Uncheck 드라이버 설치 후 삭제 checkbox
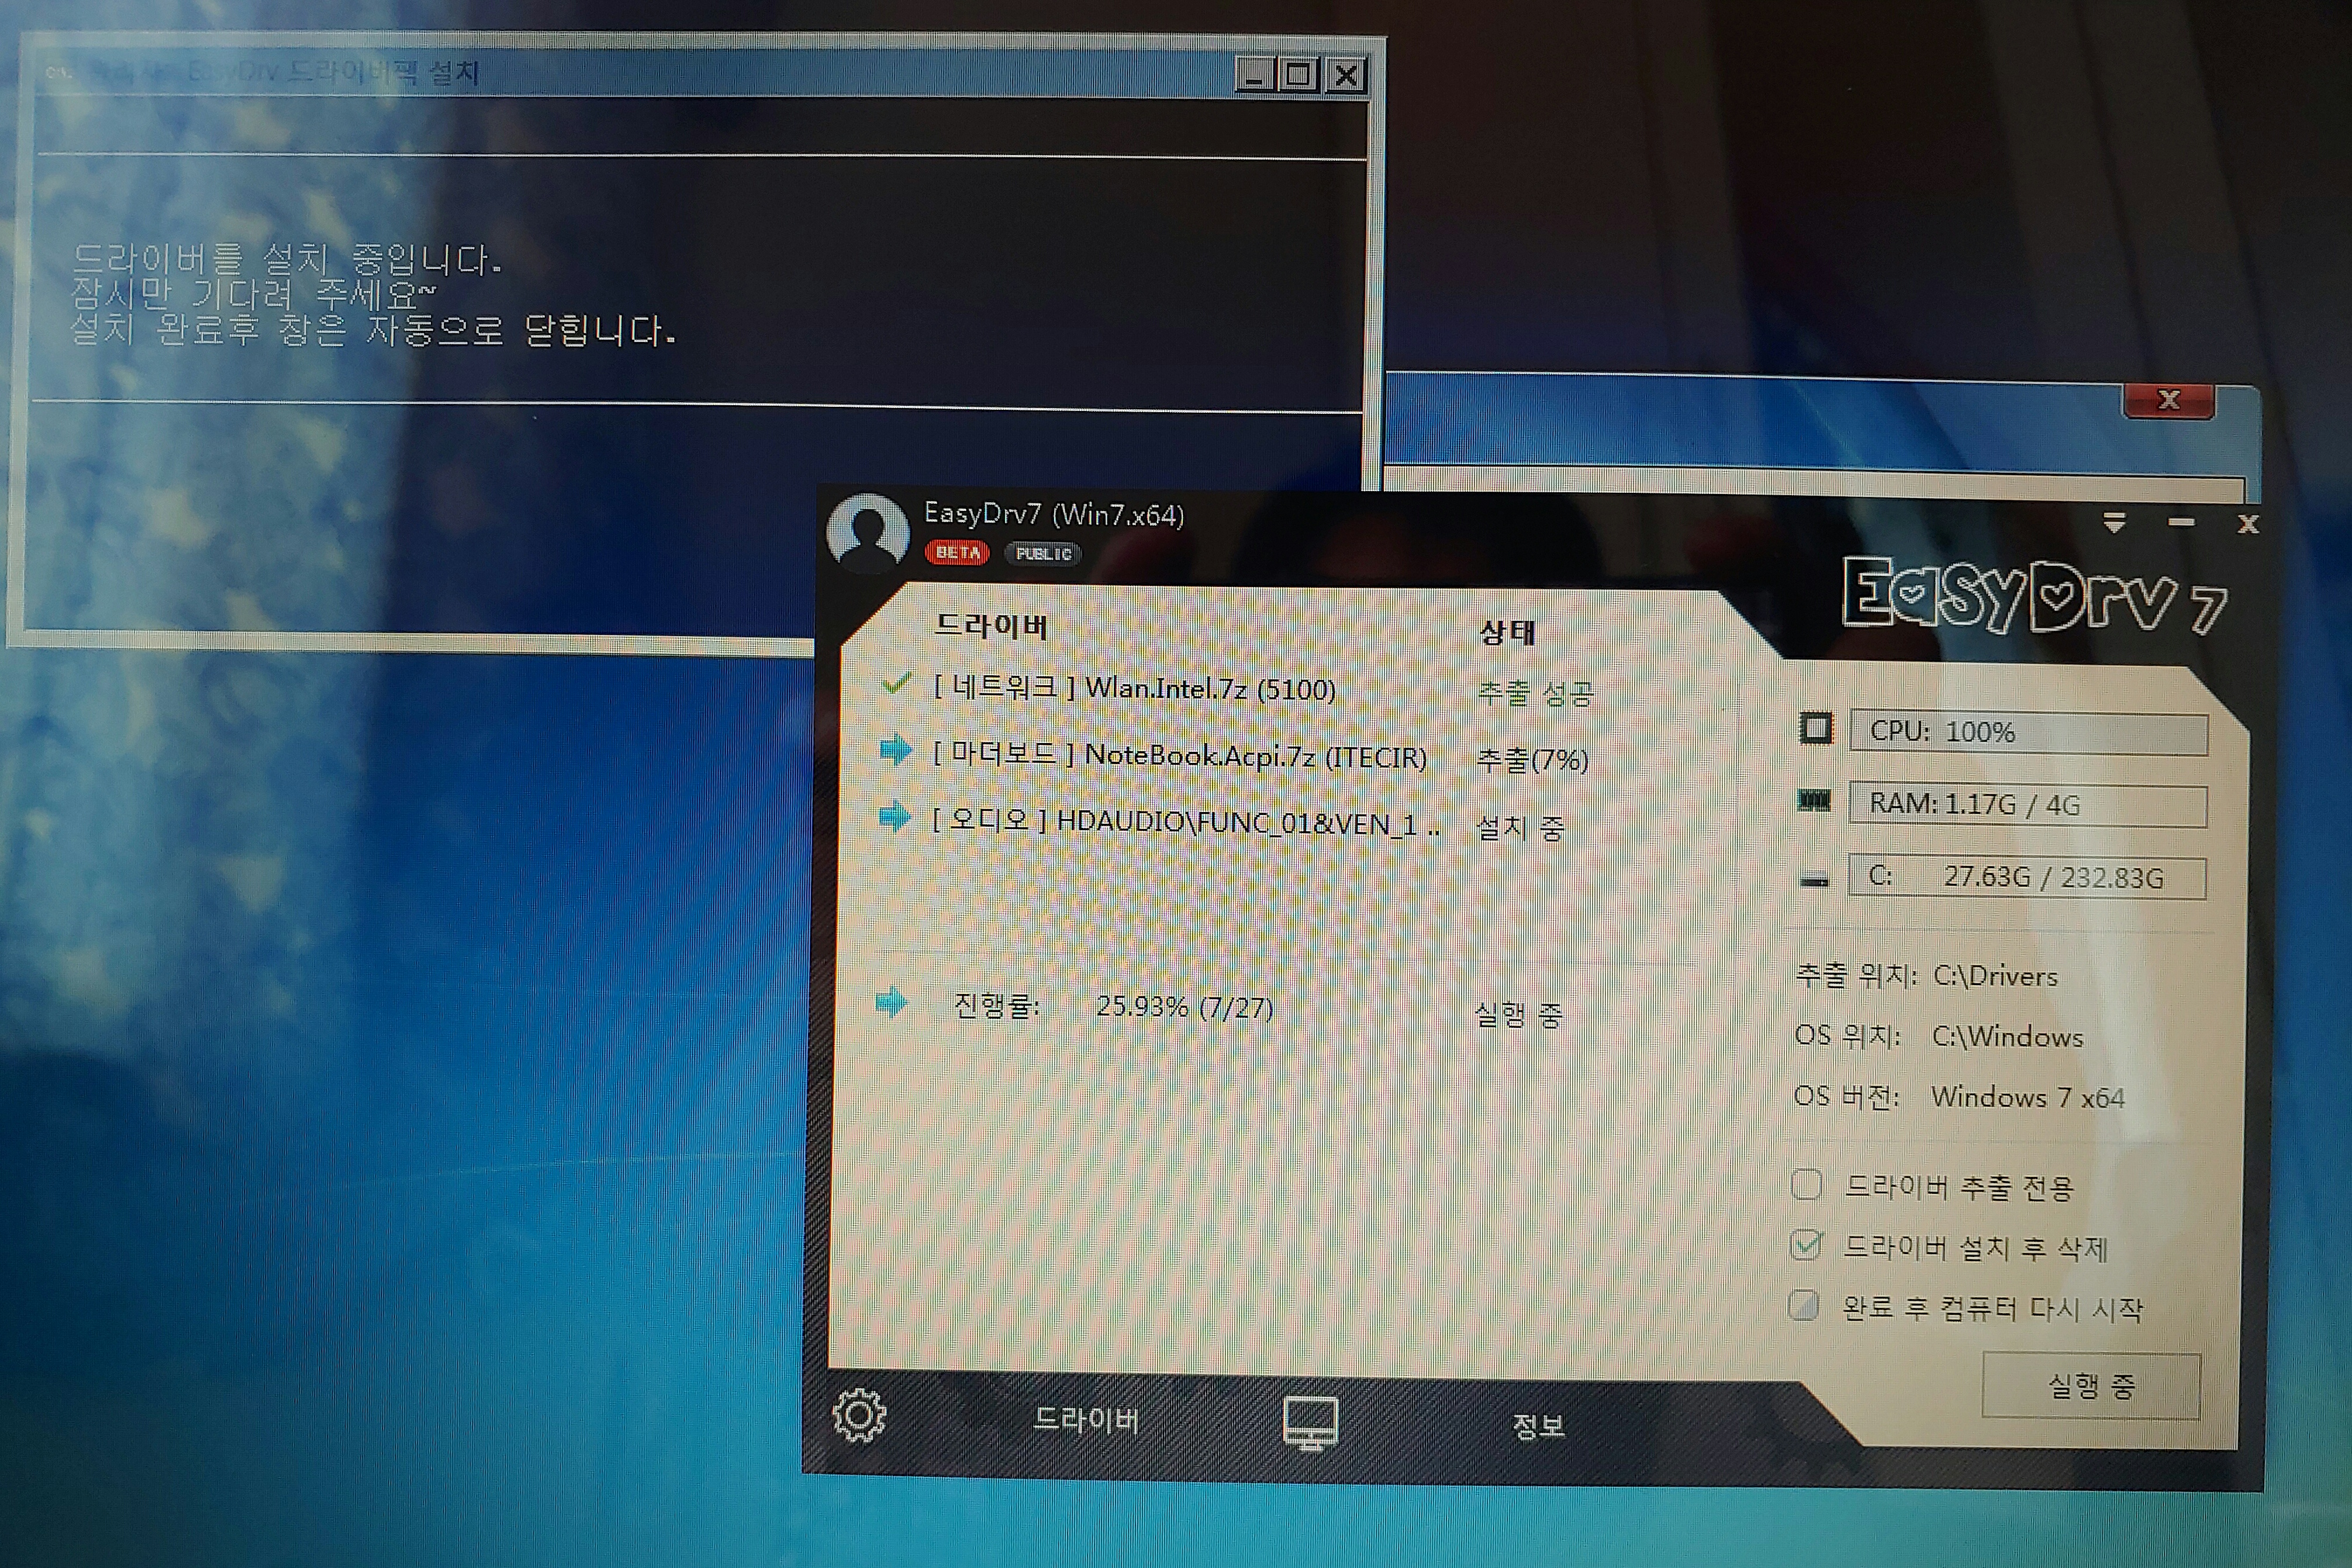The image size is (2352, 1568). click(x=1806, y=1244)
